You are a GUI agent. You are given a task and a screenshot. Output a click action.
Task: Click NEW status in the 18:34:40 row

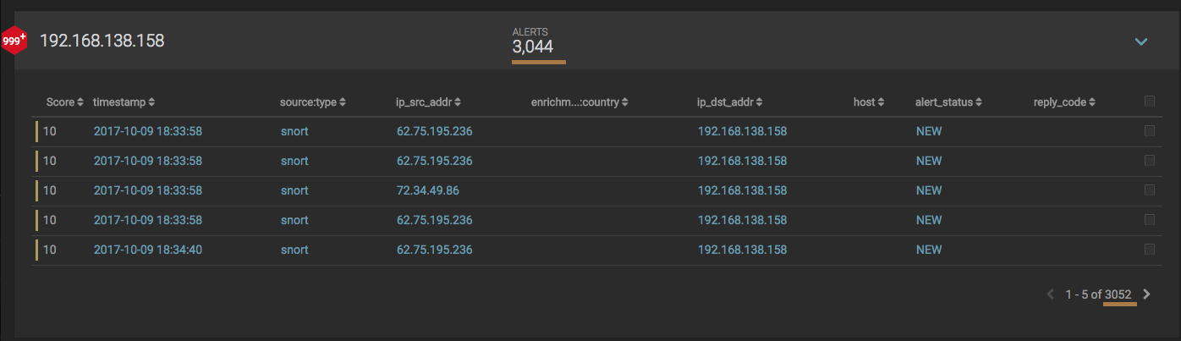point(929,250)
